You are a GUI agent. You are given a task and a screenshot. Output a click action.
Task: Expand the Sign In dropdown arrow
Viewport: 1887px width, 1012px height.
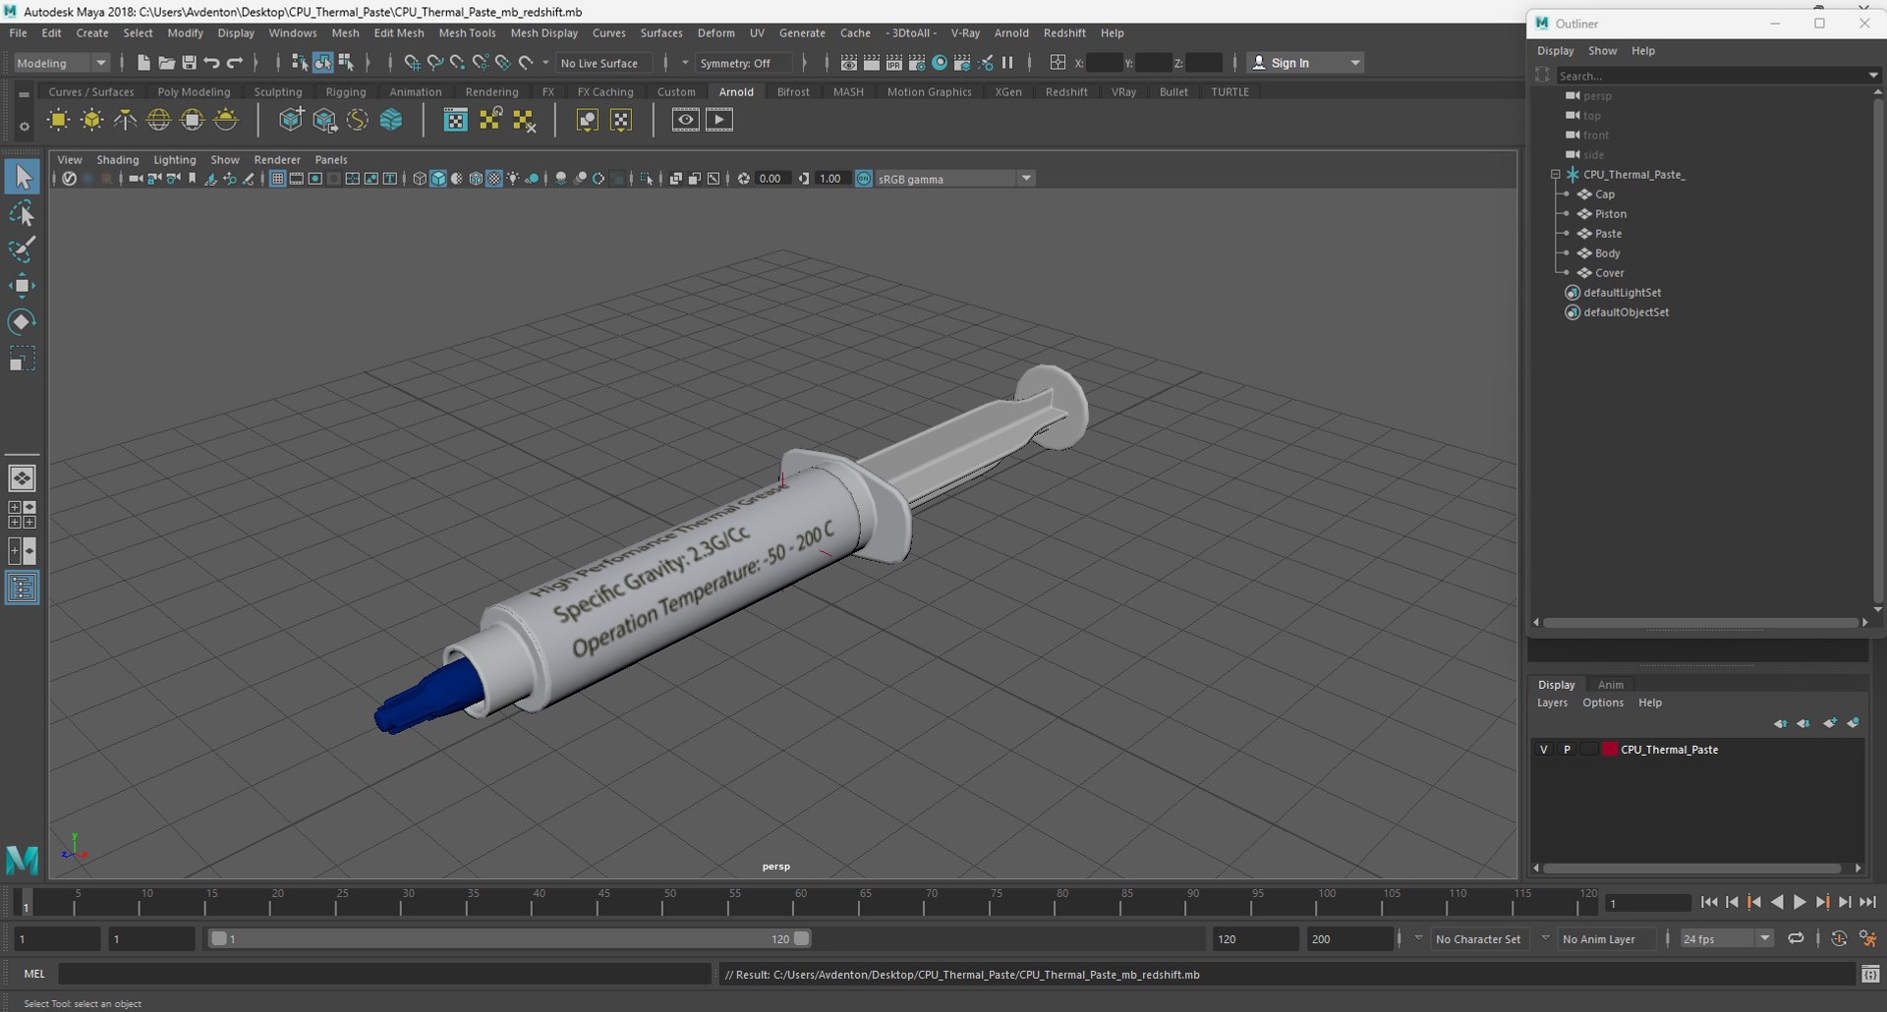tap(1355, 63)
